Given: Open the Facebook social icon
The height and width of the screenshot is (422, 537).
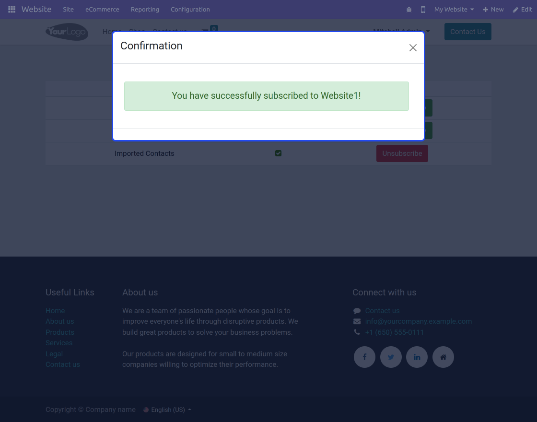Looking at the screenshot, I should pyautogui.click(x=364, y=357).
